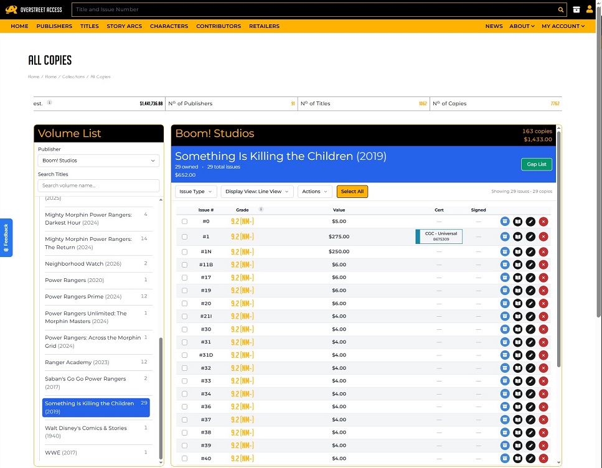Open the Feedback side tab

point(6,238)
